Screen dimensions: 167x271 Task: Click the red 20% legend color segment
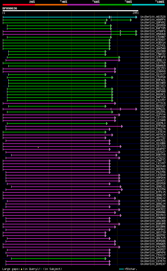[x=19, y=5]
